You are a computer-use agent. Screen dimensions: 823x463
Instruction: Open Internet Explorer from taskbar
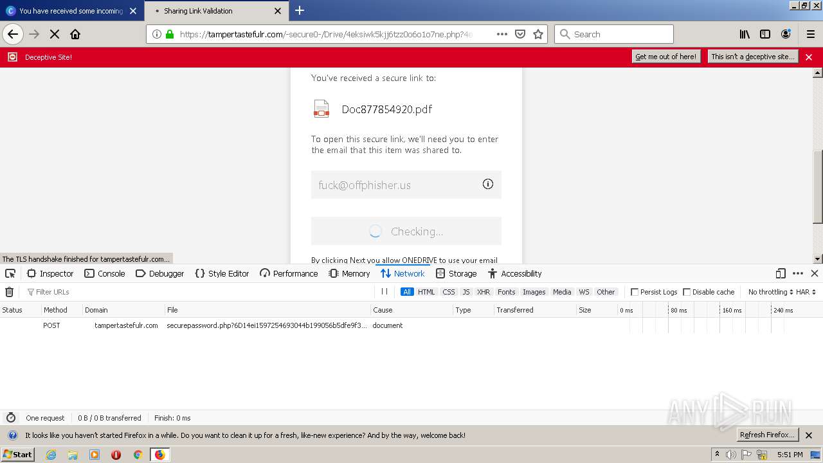pyautogui.click(x=51, y=455)
